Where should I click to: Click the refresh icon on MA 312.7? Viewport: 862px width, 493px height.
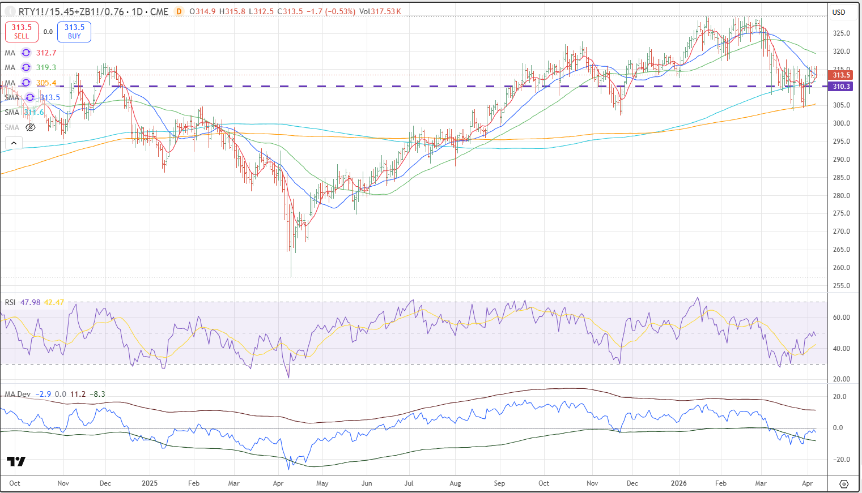[26, 53]
